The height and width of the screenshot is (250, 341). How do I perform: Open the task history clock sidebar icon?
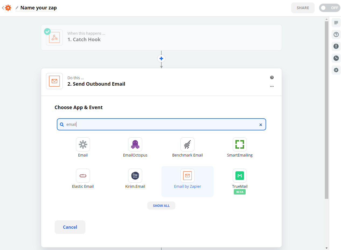[x=336, y=58]
